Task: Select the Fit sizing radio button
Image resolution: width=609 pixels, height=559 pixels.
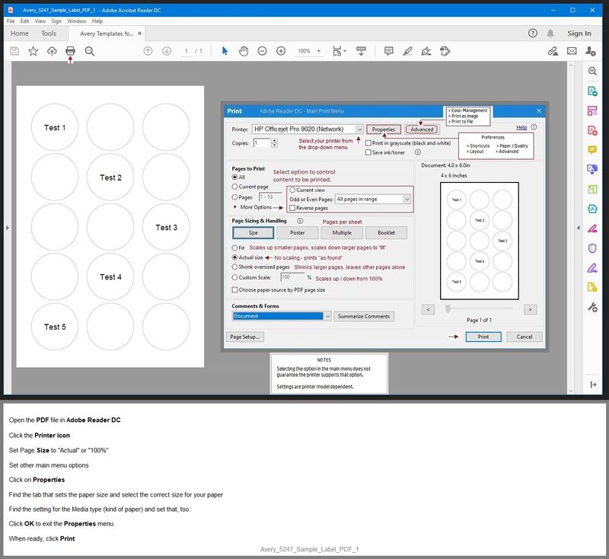Action: [x=234, y=248]
